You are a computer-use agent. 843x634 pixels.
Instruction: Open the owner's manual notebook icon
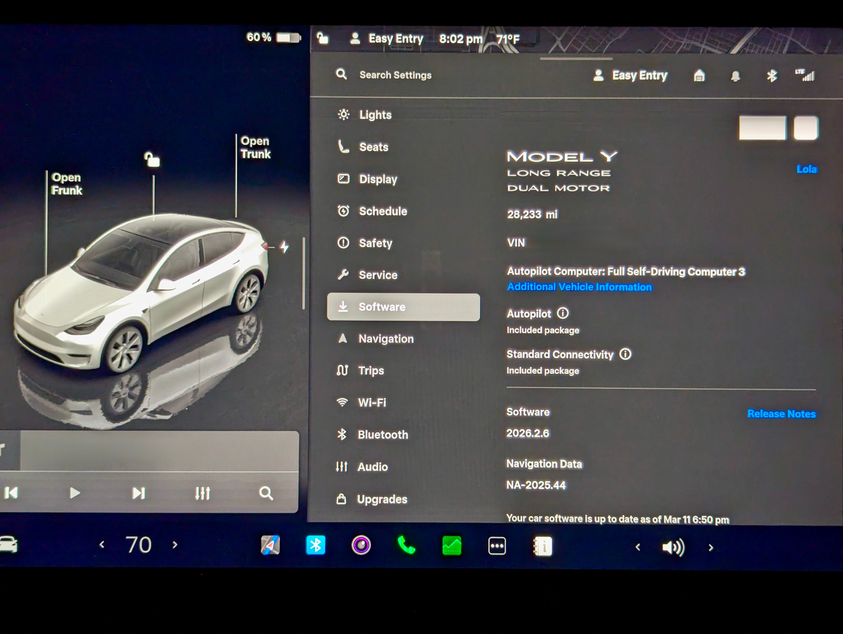542,547
